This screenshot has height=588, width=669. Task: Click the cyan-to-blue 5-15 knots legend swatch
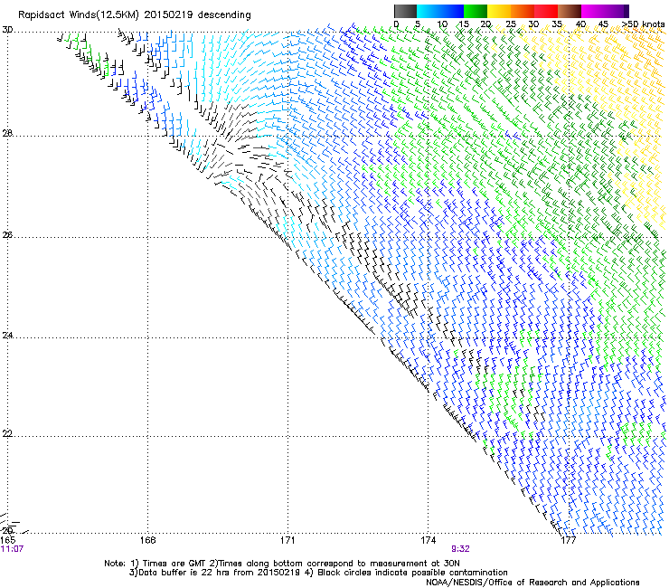click(440, 11)
